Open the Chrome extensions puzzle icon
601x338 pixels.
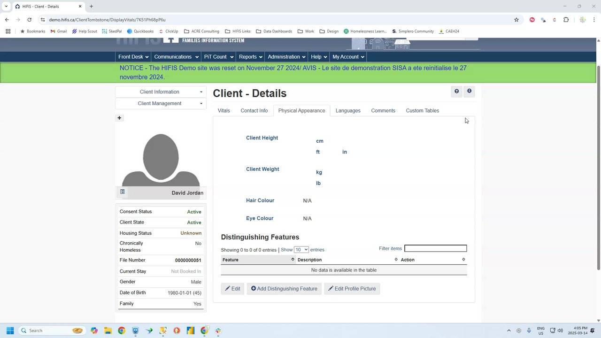coord(566,20)
